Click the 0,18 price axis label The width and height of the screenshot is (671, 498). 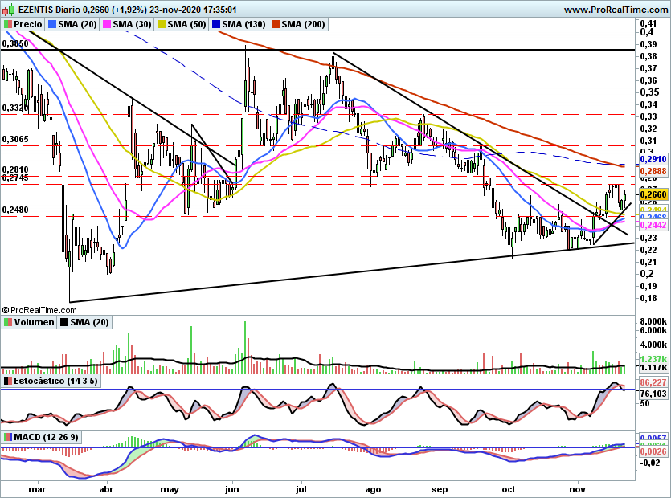tap(648, 298)
